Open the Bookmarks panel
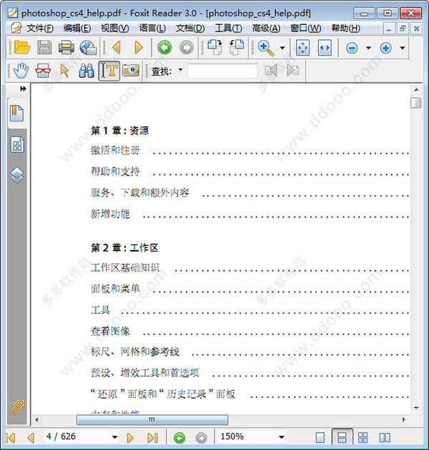 tap(17, 113)
